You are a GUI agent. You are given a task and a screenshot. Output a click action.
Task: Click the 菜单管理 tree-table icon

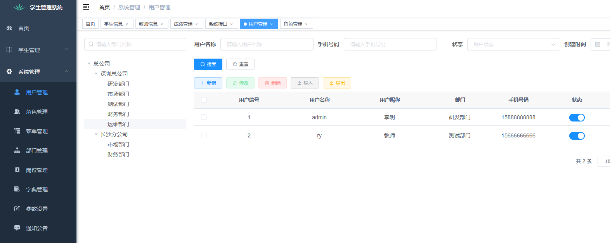point(17,131)
